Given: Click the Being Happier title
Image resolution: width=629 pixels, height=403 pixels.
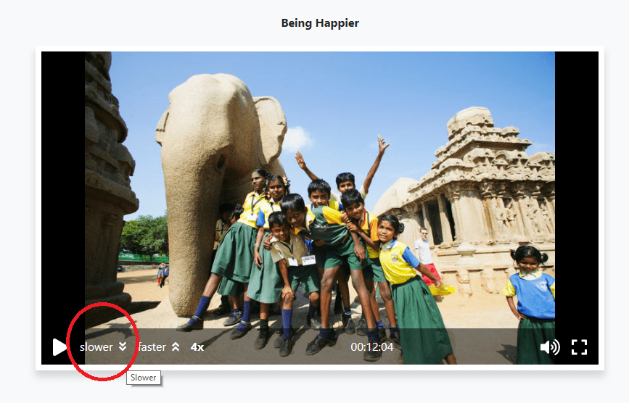Looking at the screenshot, I should [x=320, y=23].
